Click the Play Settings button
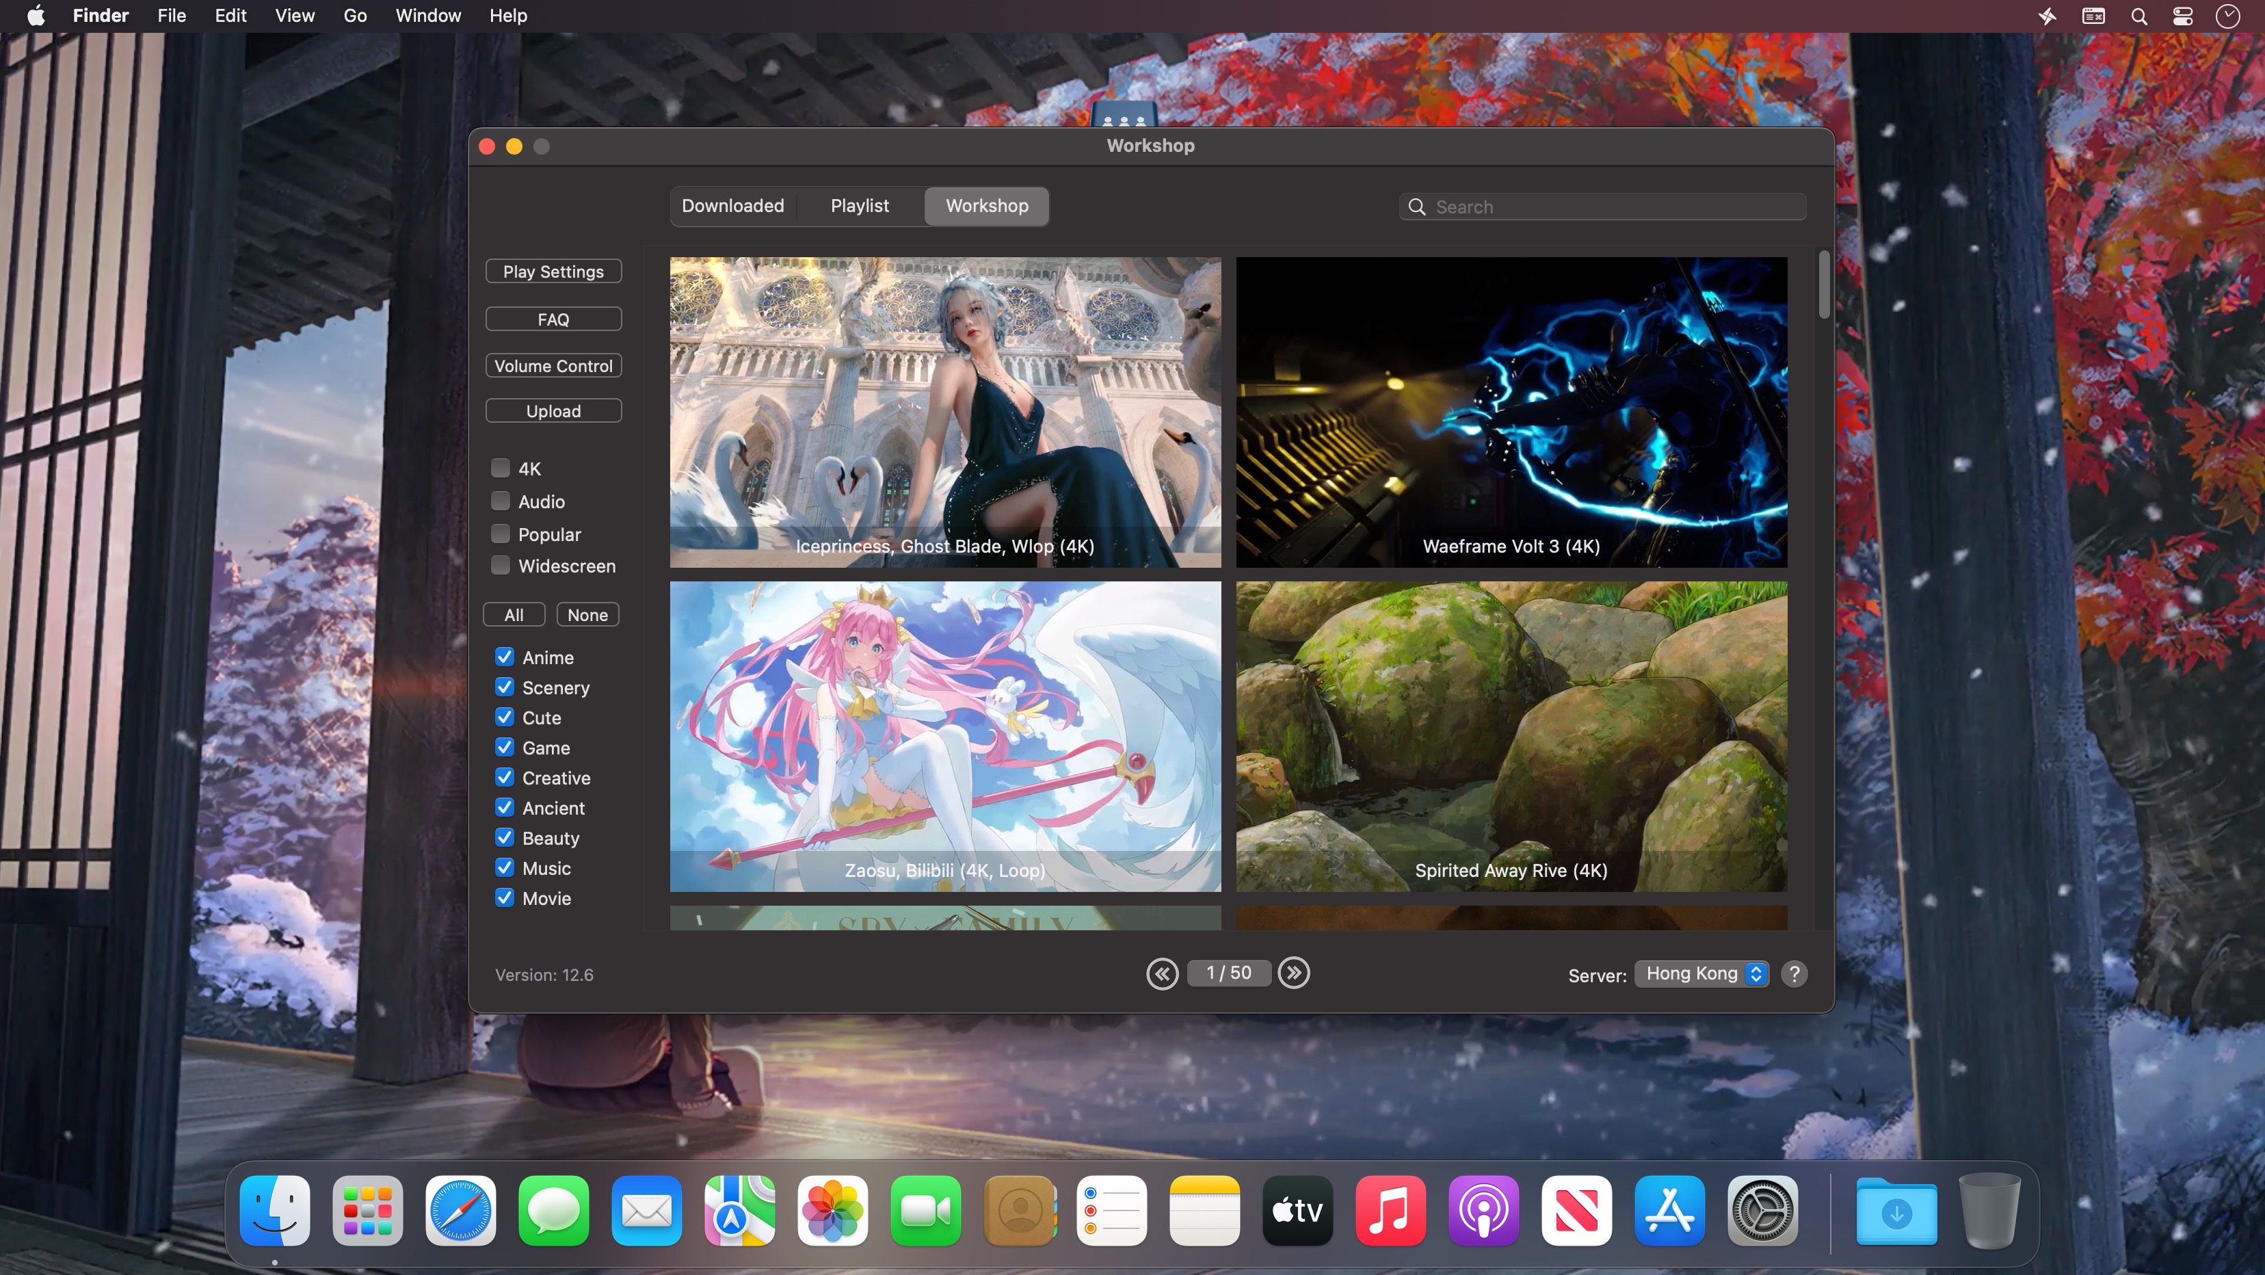Image resolution: width=2265 pixels, height=1275 pixels. [x=554, y=272]
